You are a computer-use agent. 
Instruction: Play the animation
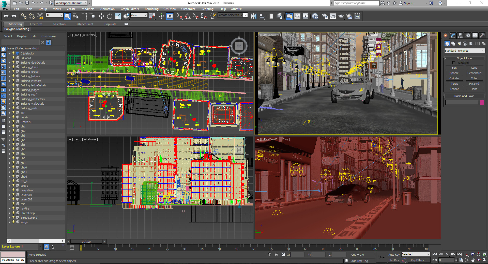(x=447, y=254)
